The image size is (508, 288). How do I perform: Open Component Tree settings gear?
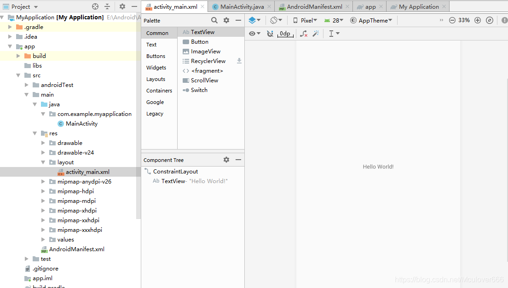point(226,160)
